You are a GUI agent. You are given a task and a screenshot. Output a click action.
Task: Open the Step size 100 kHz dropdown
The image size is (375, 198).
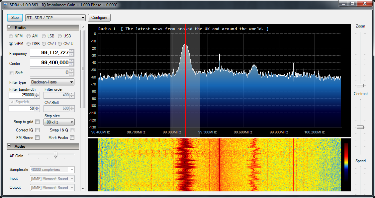pyautogui.click(x=59, y=122)
